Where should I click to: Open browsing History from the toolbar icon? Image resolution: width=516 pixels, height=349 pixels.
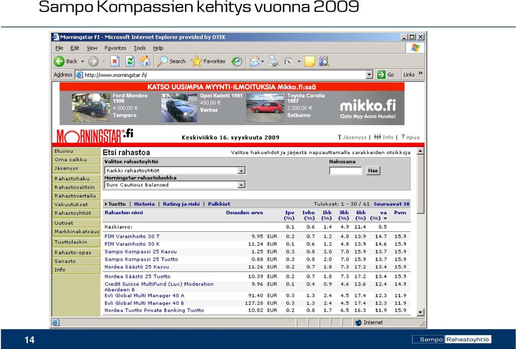(236, 61)
